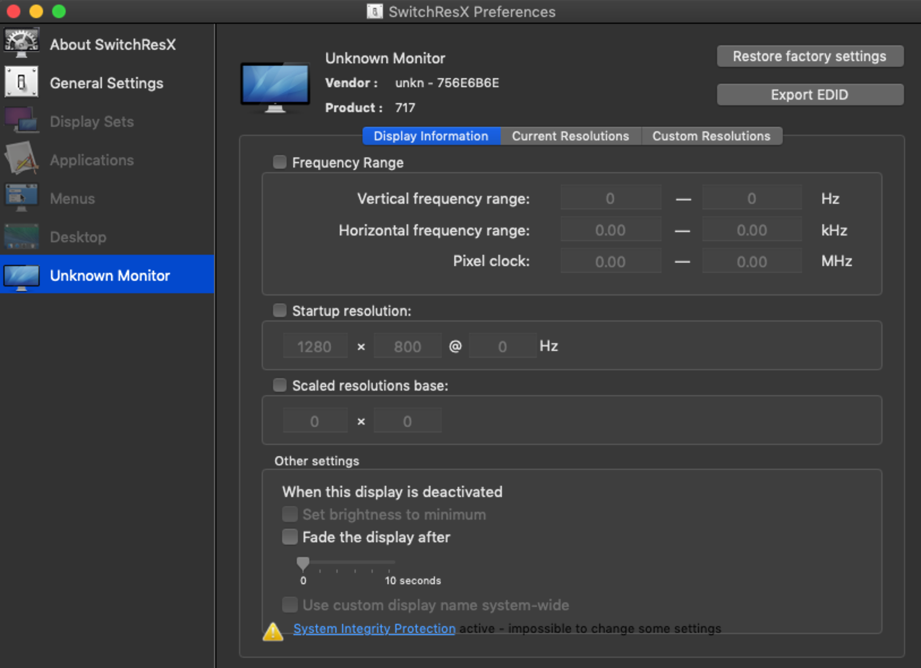Switch to the Display Information tab
The height and width of the screenshot is (668, 921).
tap(431, 136)
